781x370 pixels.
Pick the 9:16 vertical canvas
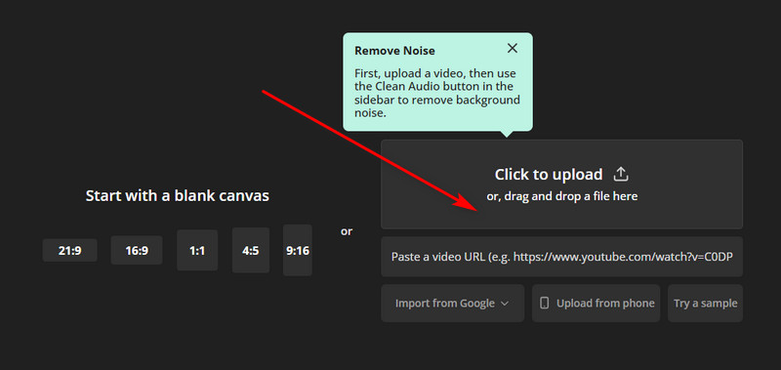coord(298,250)
